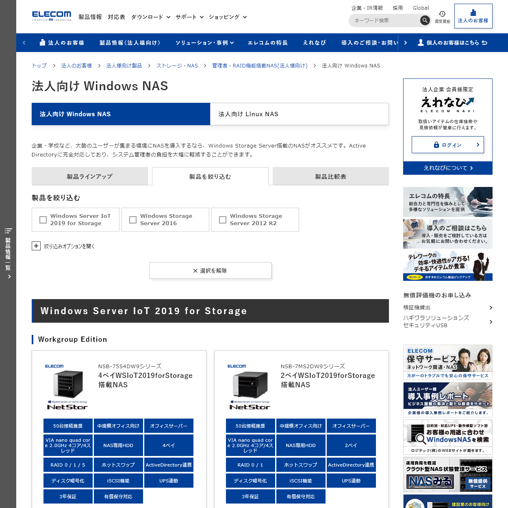
Task: Click RAID 0 / 1 / 5 tag
Action: (68, 465)
